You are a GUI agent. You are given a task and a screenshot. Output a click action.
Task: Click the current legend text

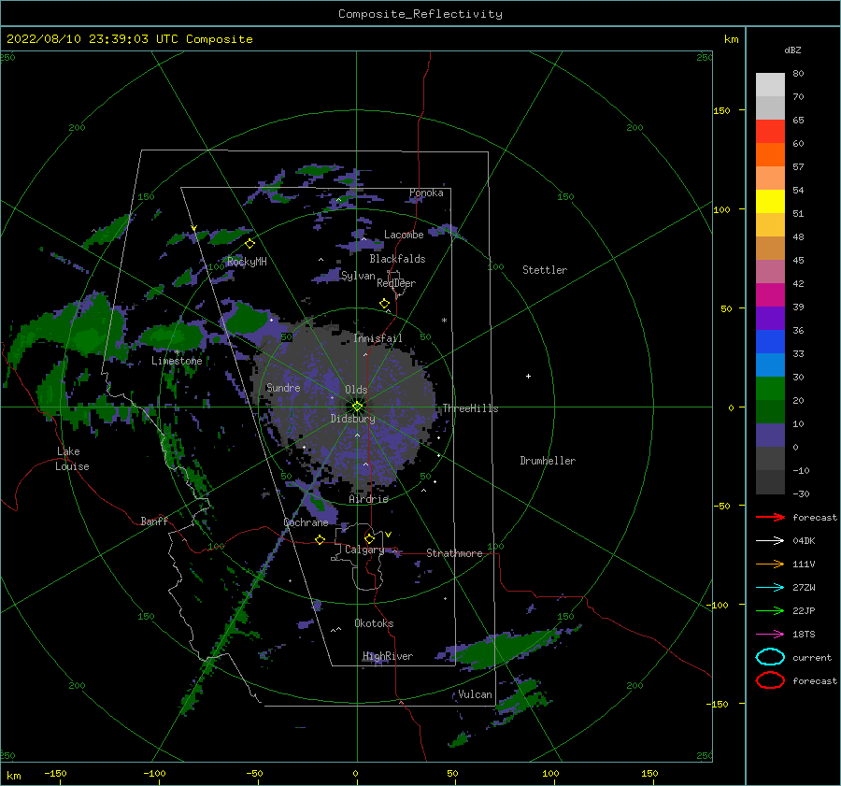point(813,658)
